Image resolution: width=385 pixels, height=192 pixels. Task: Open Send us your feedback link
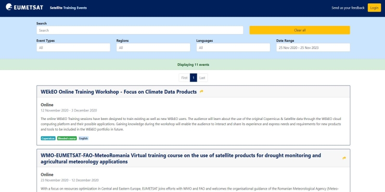(x=348, y=8)
